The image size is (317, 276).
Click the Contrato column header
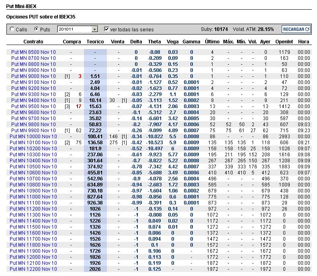point(33,42)
